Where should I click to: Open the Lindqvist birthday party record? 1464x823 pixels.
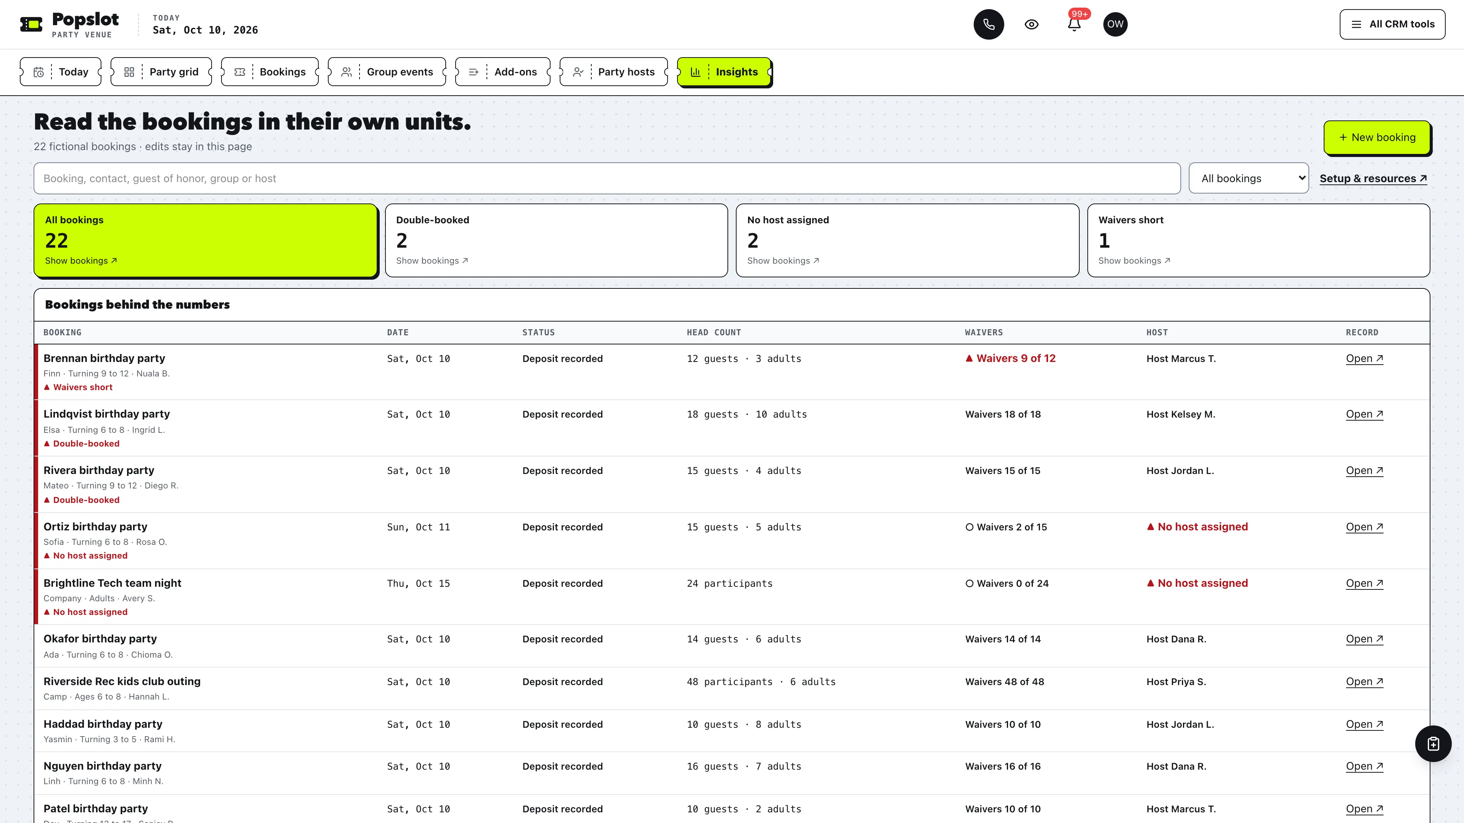[1364, 414]
